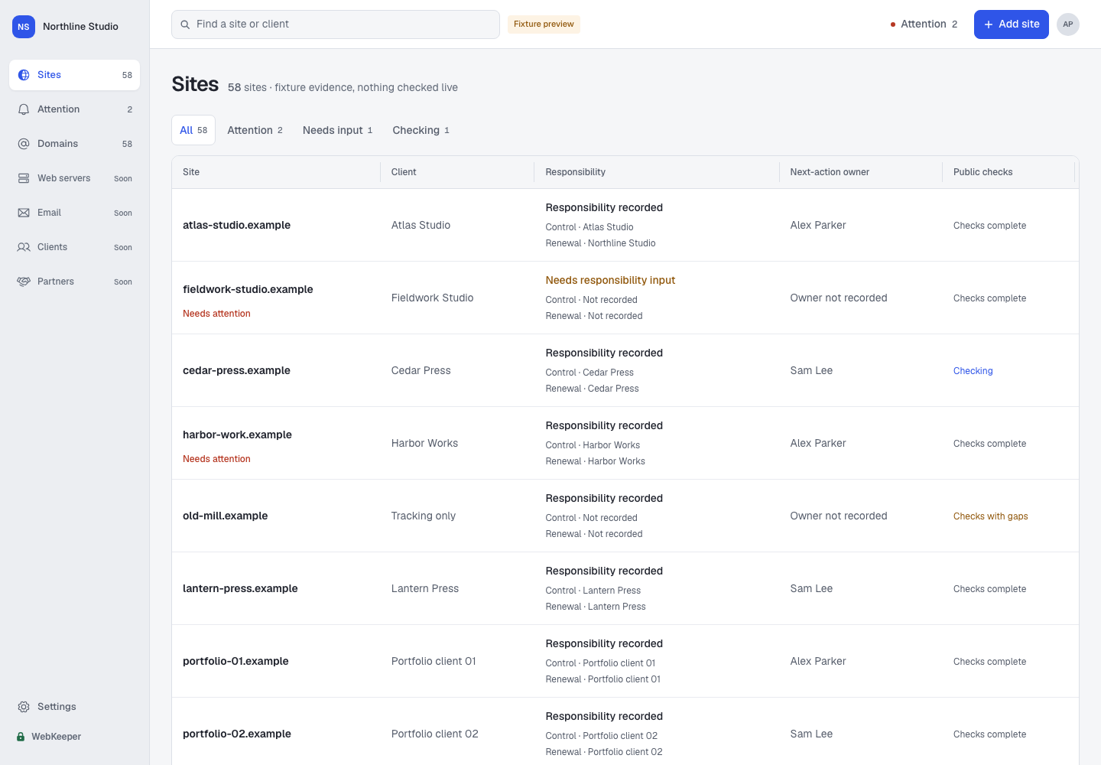
Task: Select Email sidebar item
Action: (x=74, y=213)
